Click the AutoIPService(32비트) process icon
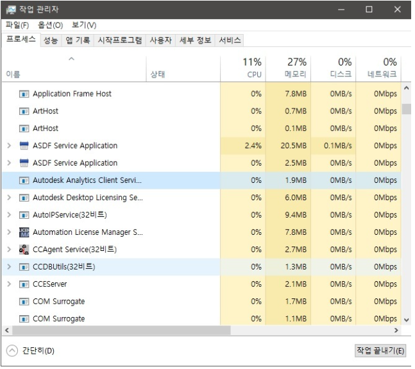415x369 pixels. 24,215
